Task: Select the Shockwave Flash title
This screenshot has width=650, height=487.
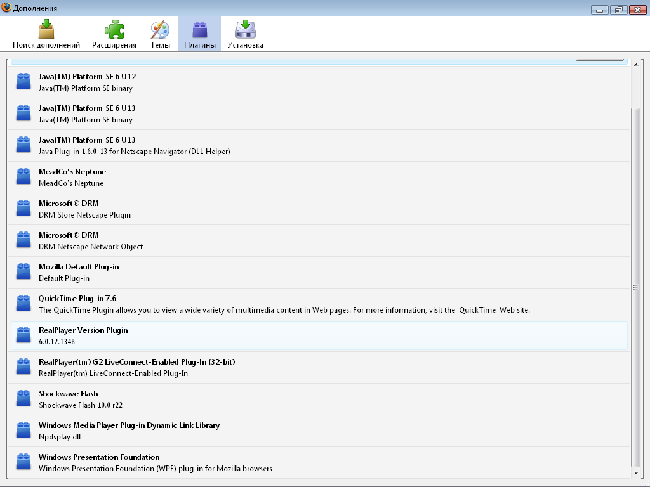Action: pyautogui.click(x=69, y=393)
